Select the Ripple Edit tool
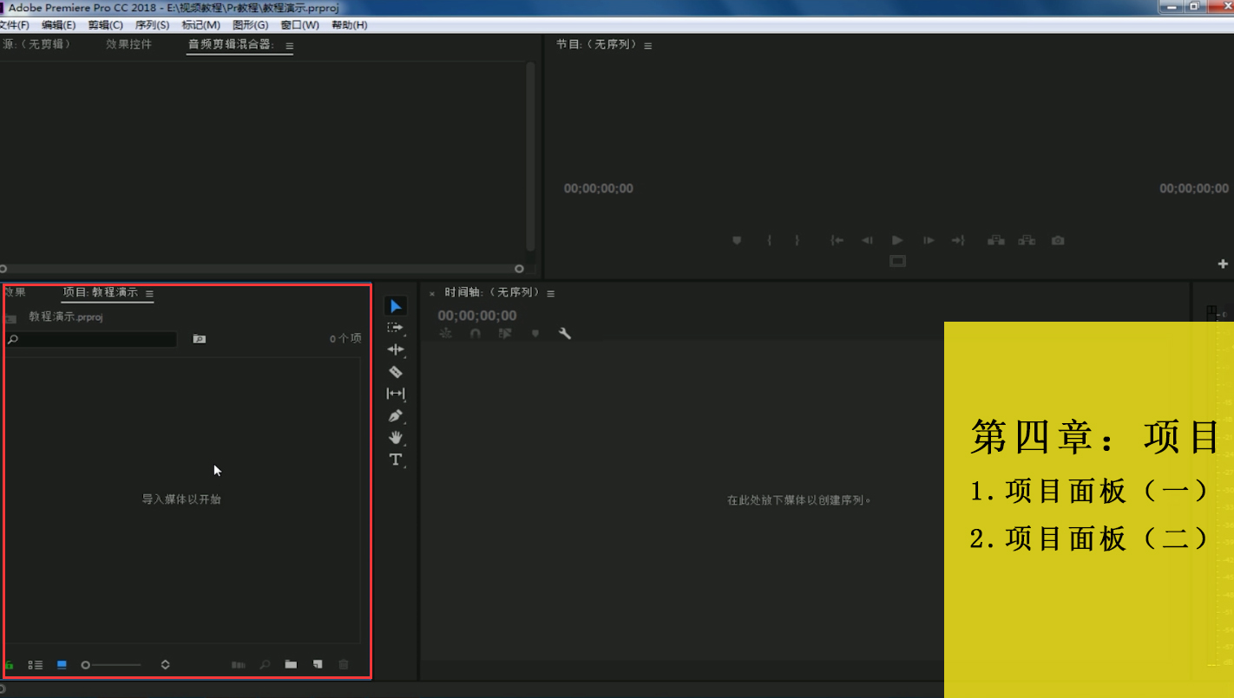Image resolution: width=1234 pixels, height=698 pixels. click(x=396, y=349)
